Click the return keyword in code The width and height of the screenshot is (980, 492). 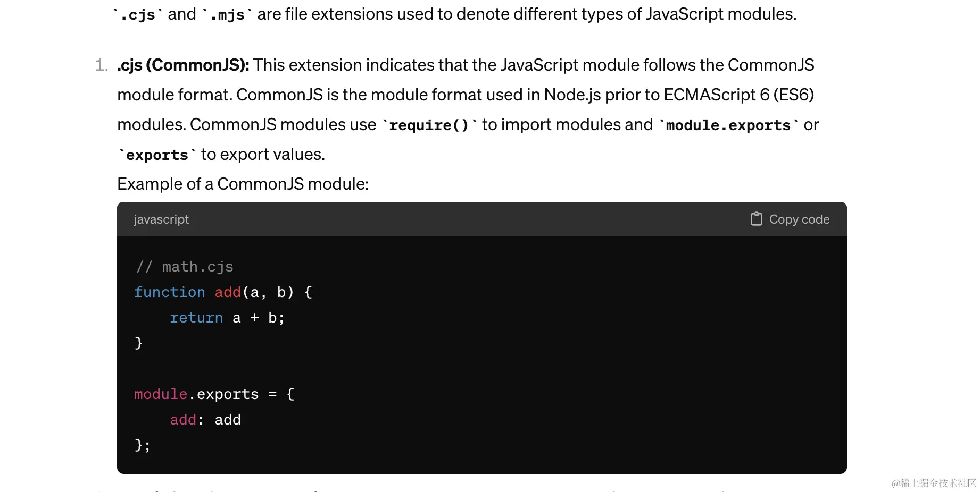point(196,318)
